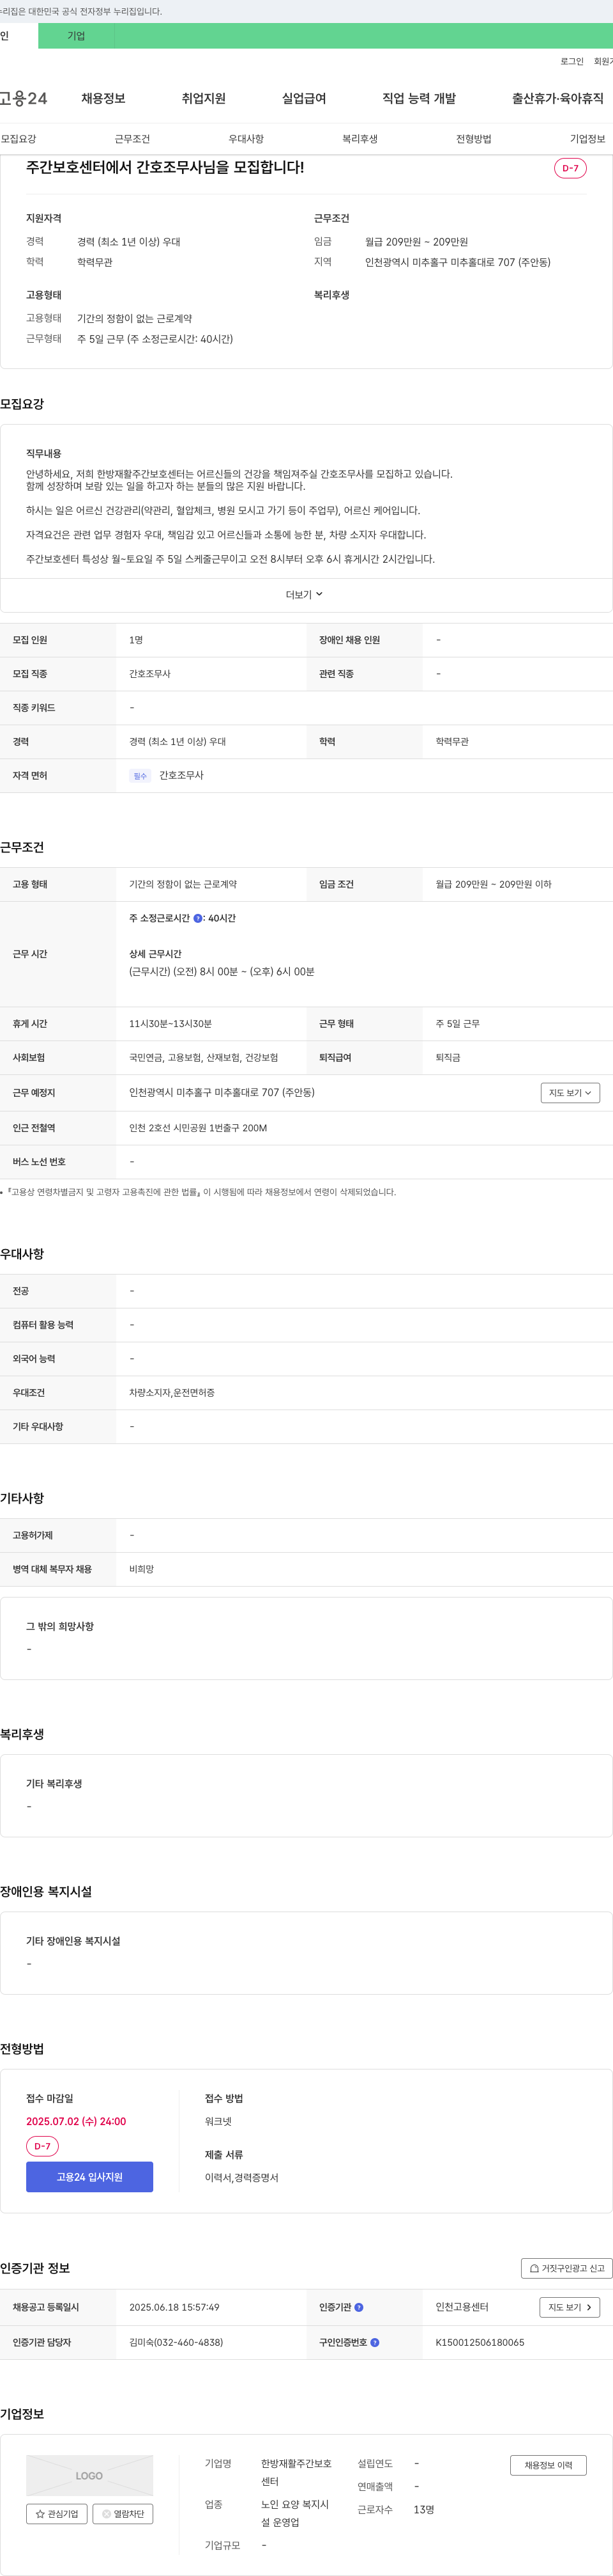Click the 구인인증번호 value K150012506180065
Image resolution: width=613 pixels, height=2576 pixels.
(x=479, y=2342)
